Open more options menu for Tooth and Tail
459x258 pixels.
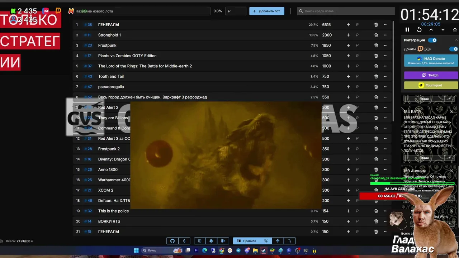coord(385,76)
